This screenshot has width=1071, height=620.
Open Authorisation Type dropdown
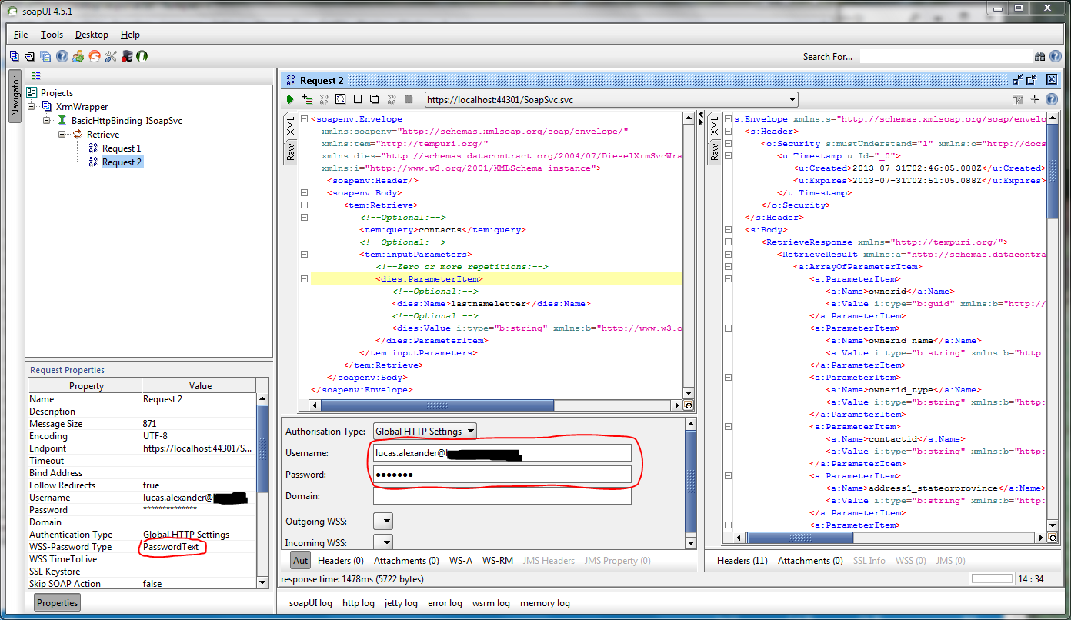(x=471, y=432)
